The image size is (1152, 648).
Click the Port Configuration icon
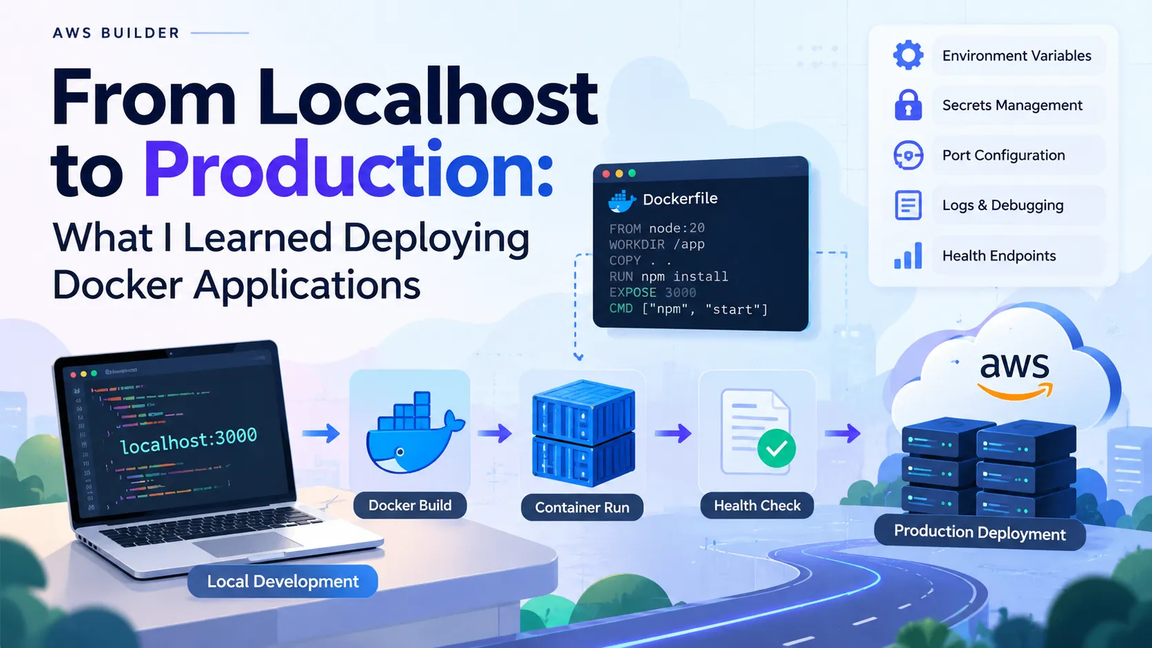click(x=908, y=155)
